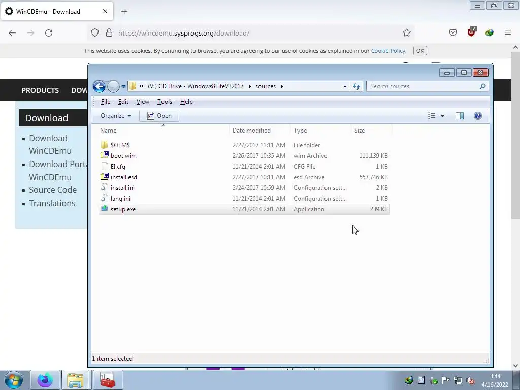This screenshot has width=520, height=390.
Task: Click the Explorer help question mark icon
Action: [477, 116]
